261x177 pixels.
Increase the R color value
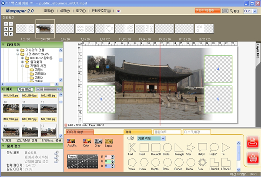[x=113, y=156]
